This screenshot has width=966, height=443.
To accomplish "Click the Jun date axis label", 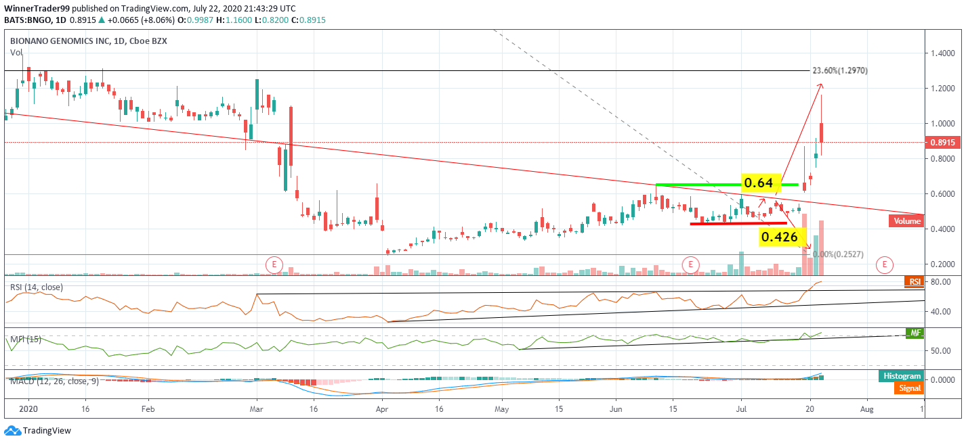I will [616, 409].
